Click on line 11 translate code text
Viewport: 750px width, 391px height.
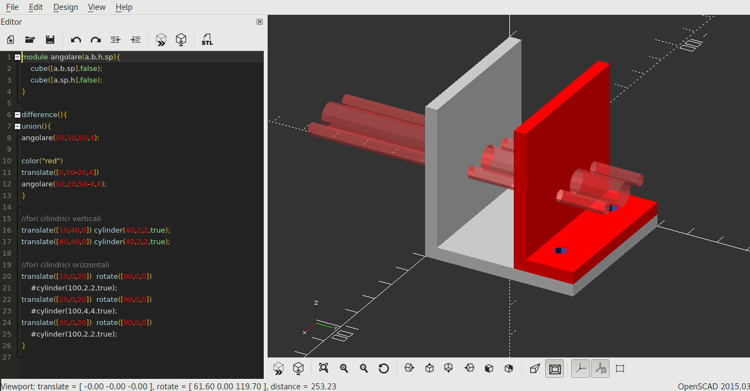click(60, 173)
